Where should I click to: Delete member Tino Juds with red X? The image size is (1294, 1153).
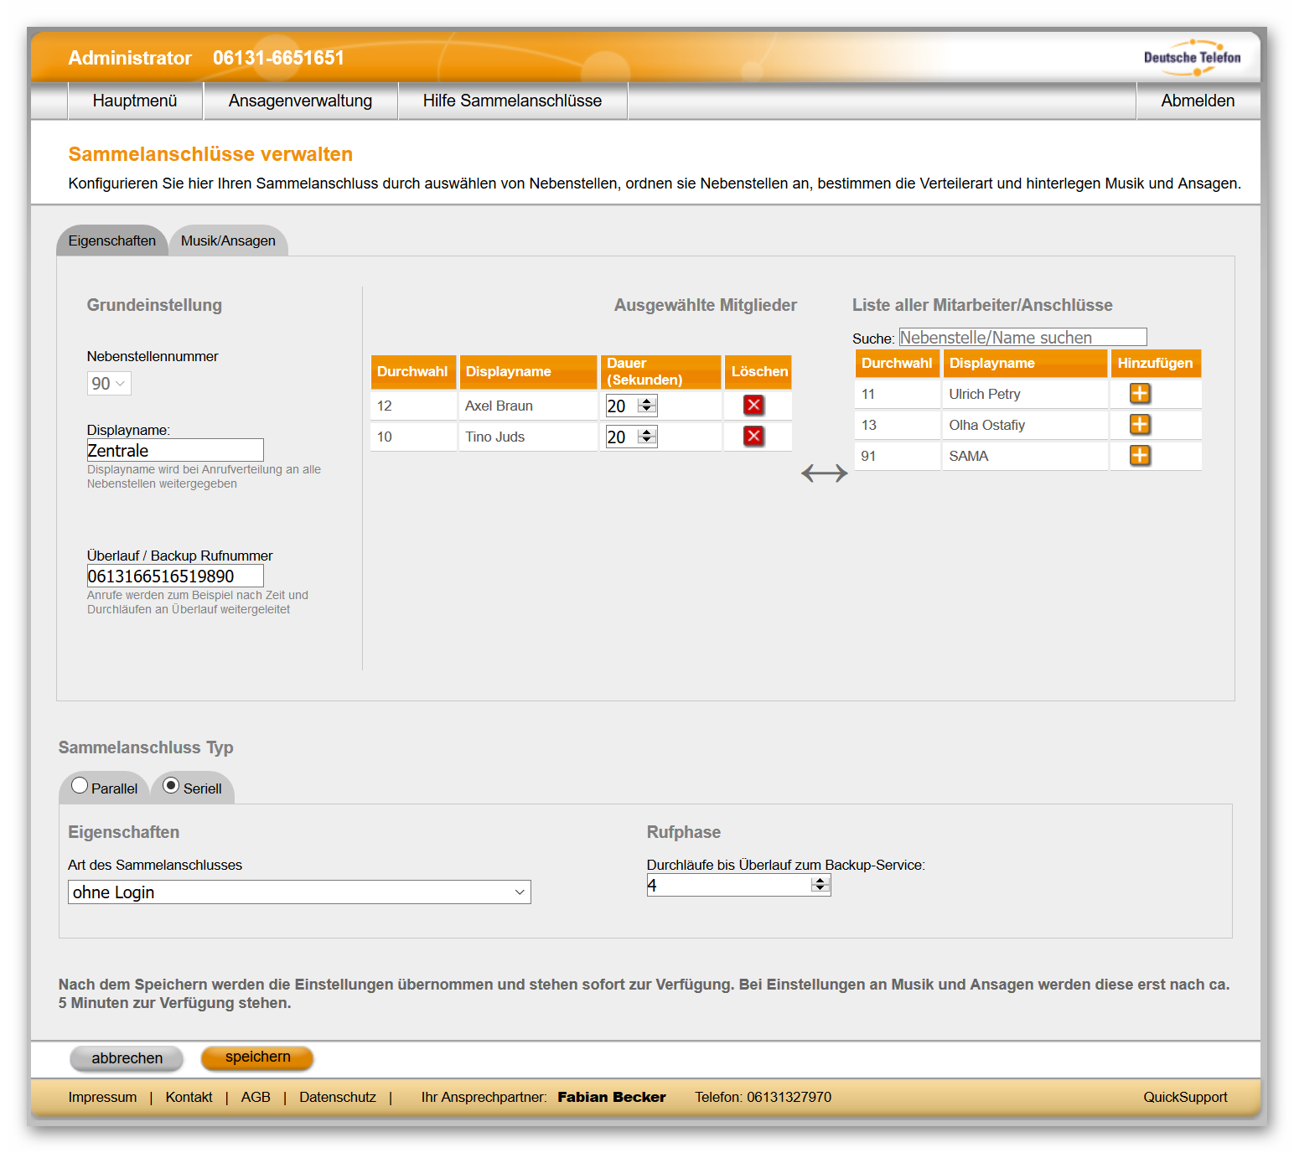[753, 437]
